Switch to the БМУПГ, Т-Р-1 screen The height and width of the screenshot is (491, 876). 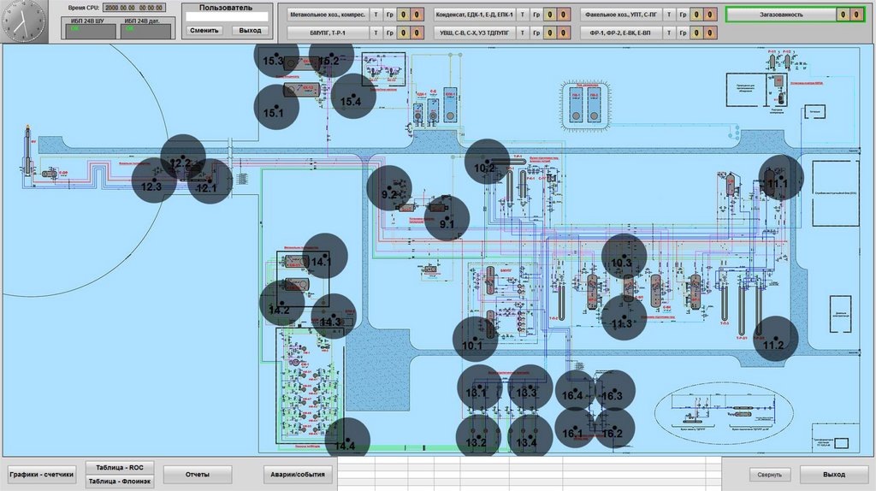(327, 32)
